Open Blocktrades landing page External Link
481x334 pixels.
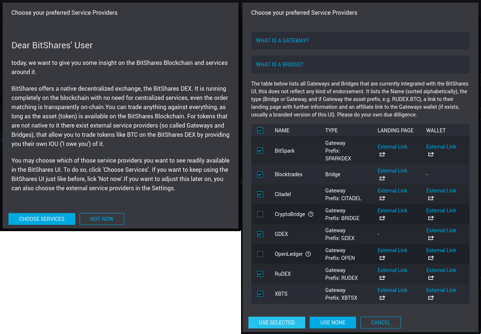click(x=393, y=171)
